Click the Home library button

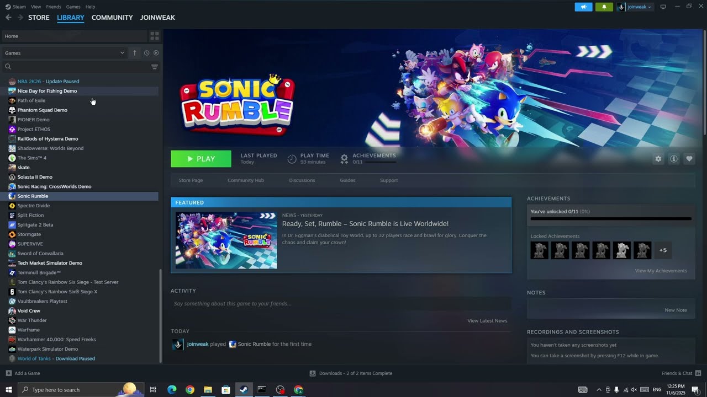click(x=74, y=36)
